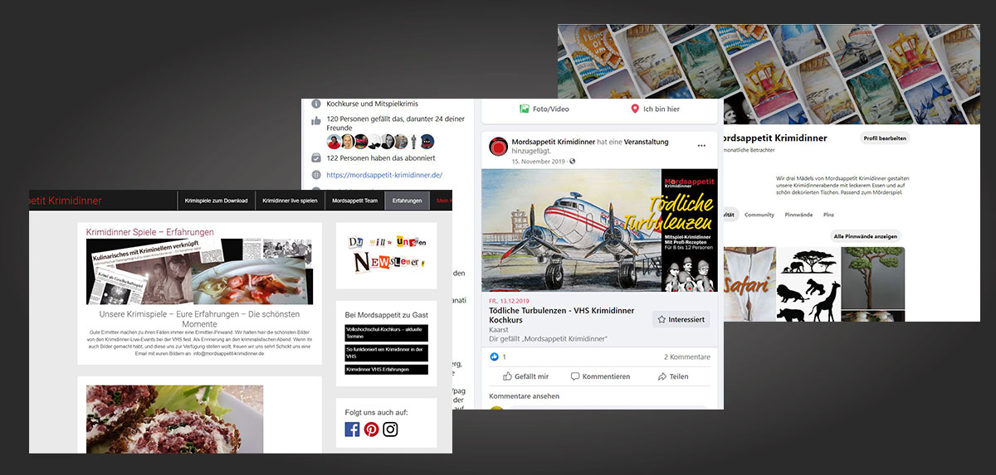Click the thumbs-up 'Gefällt mir' button on the Facebook post

(525, 376)
